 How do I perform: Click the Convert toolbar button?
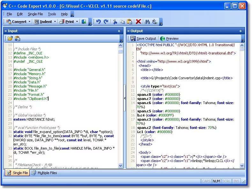16,22
